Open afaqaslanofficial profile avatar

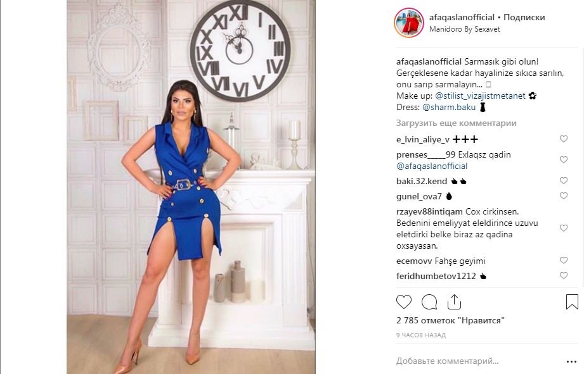click(x=408, y=23)
